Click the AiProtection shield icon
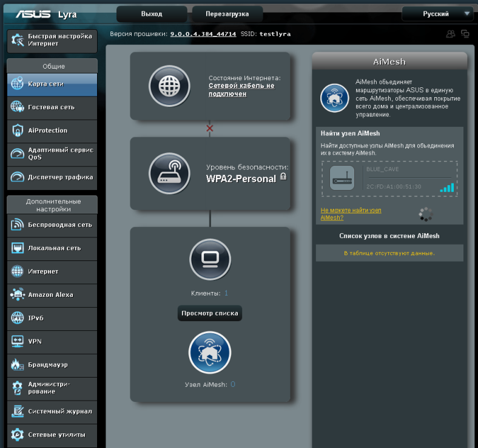 (18, 131)
